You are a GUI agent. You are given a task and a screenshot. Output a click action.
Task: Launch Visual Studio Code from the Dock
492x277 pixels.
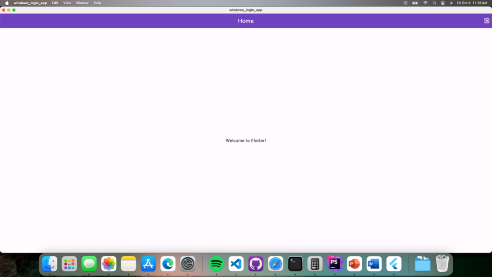[x=235, y=264]
